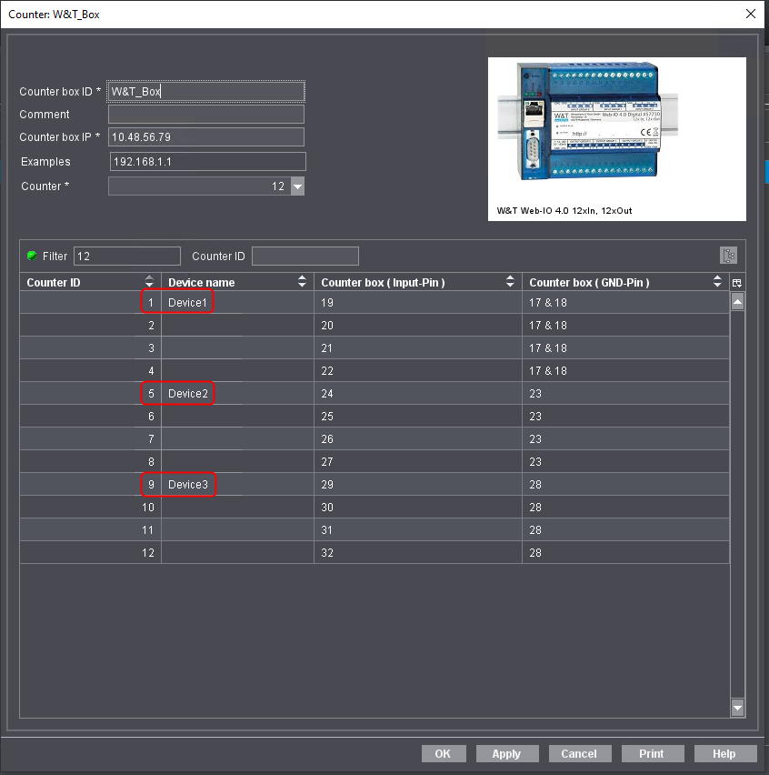Sort by Device name column arrows
Image resolution: width=769 pixels, height=775 pixels.
[x=302, y=282]
